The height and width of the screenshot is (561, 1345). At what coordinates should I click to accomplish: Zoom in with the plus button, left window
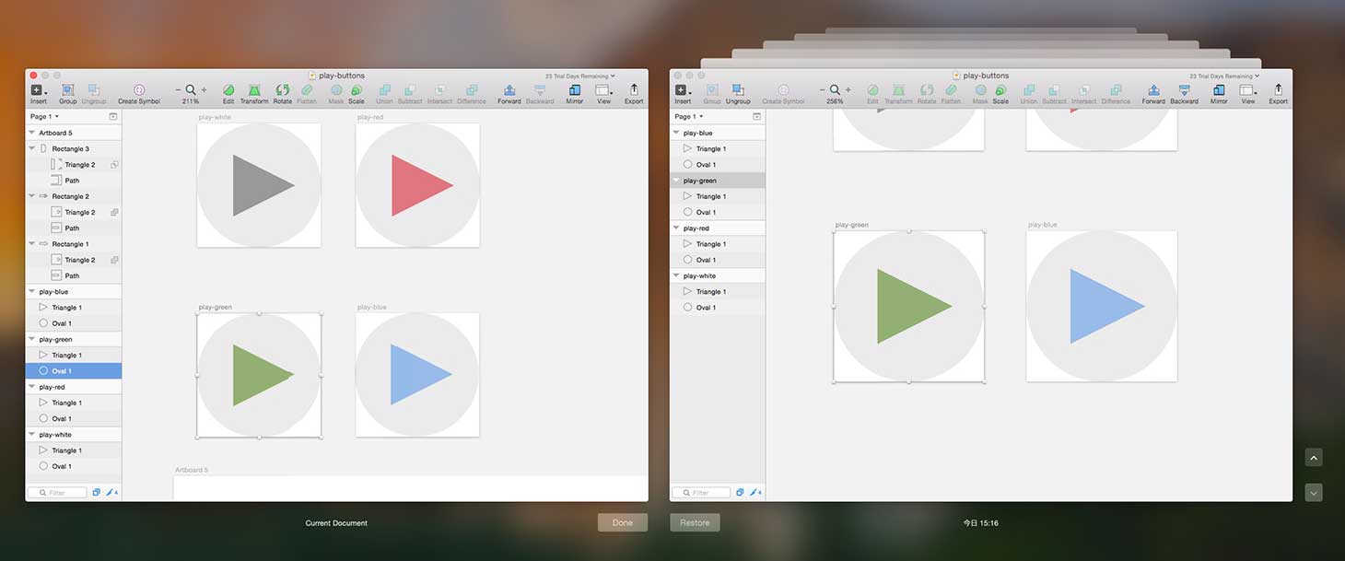(x=204, y=90)
